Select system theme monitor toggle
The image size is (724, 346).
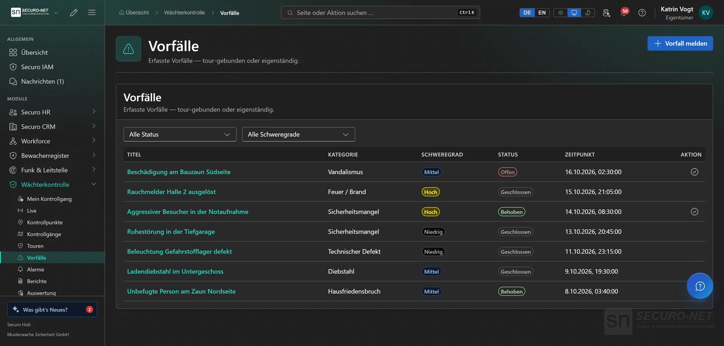point(574,12)
